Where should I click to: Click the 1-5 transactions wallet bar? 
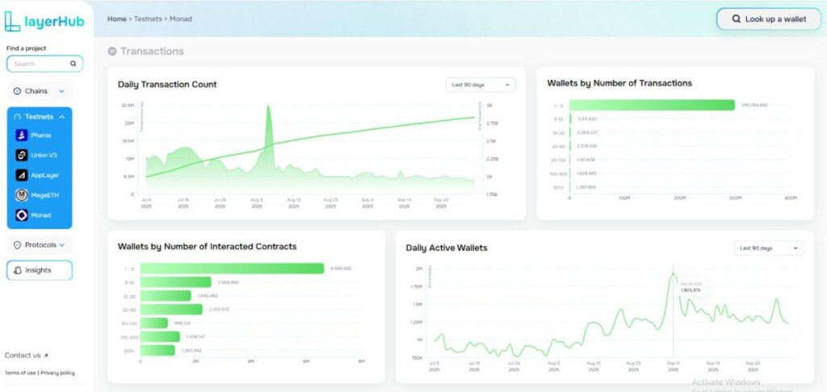pos(652,105)
